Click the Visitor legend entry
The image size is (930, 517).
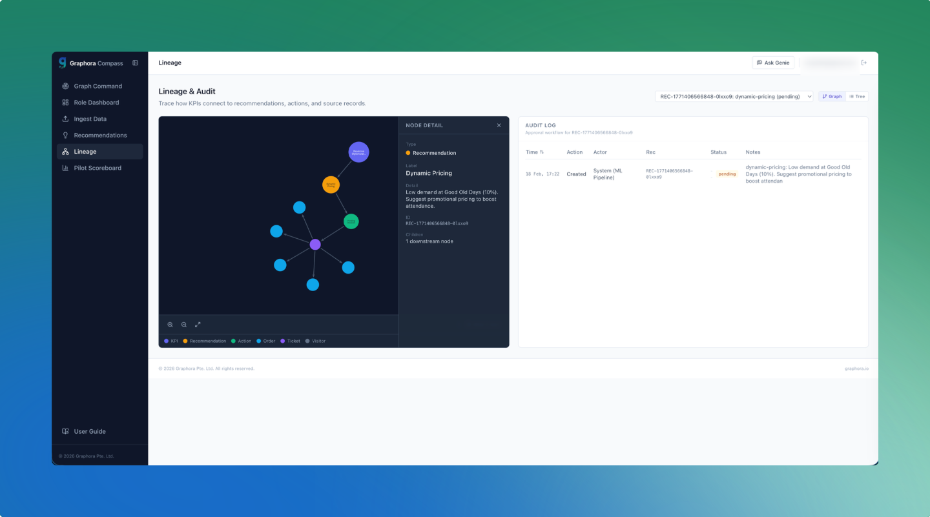[316, 341]
